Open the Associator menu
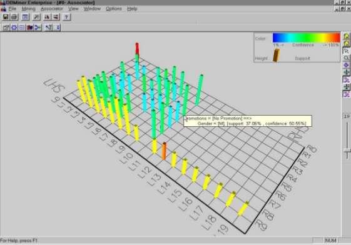The image size is (351, 245). click(52, 9)
